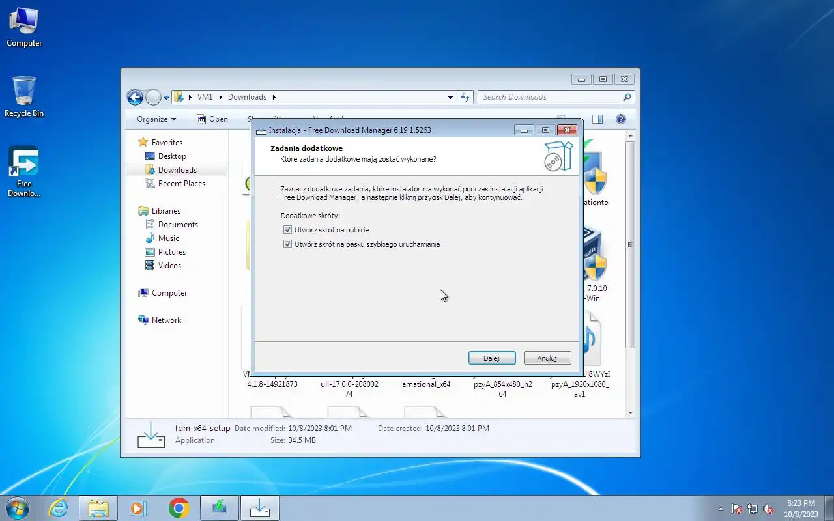Click the Action Center flag tray icon

tap(737, 509)
